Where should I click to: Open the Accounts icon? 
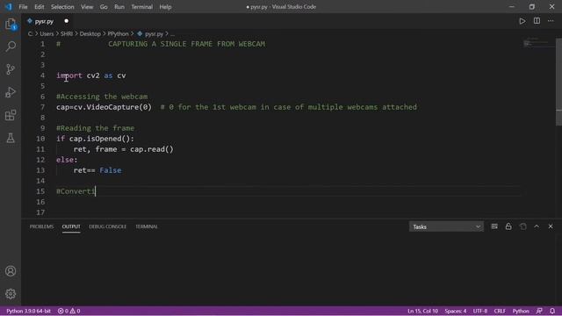pos(11,271)
